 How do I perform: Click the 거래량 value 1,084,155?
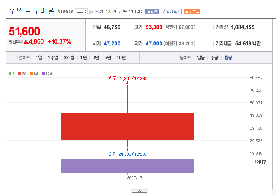pos(242,27)
